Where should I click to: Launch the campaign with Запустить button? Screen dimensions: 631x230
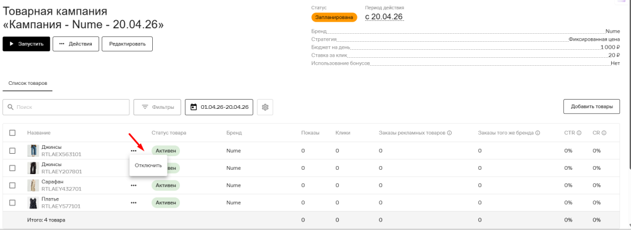click(26, 44)
